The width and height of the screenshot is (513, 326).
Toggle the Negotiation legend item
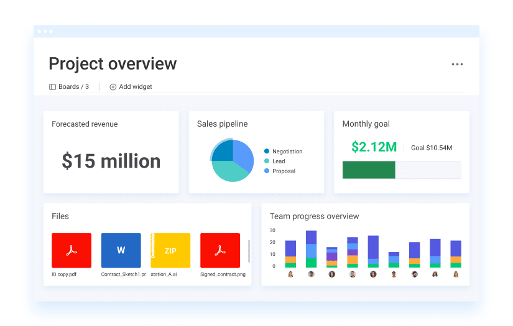pos(284,152)
